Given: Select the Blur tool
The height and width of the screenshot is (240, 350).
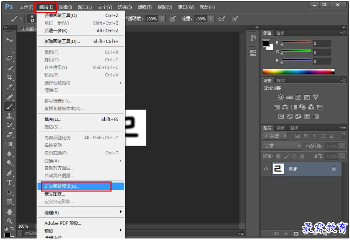Looking at the screenshot, I should click(x=9, y=154).
